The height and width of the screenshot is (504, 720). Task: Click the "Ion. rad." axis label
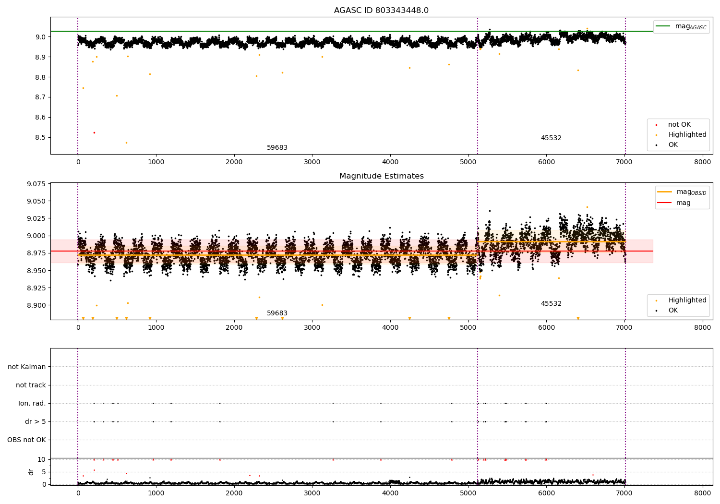click(32, 403)
